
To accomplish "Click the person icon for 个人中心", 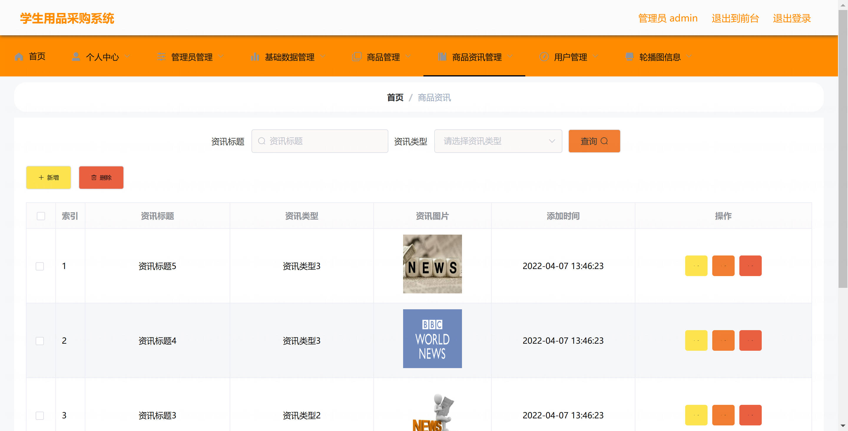I will click(x=76, y=57).
